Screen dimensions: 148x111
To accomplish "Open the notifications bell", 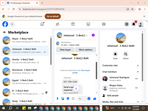I will [134, 24].
